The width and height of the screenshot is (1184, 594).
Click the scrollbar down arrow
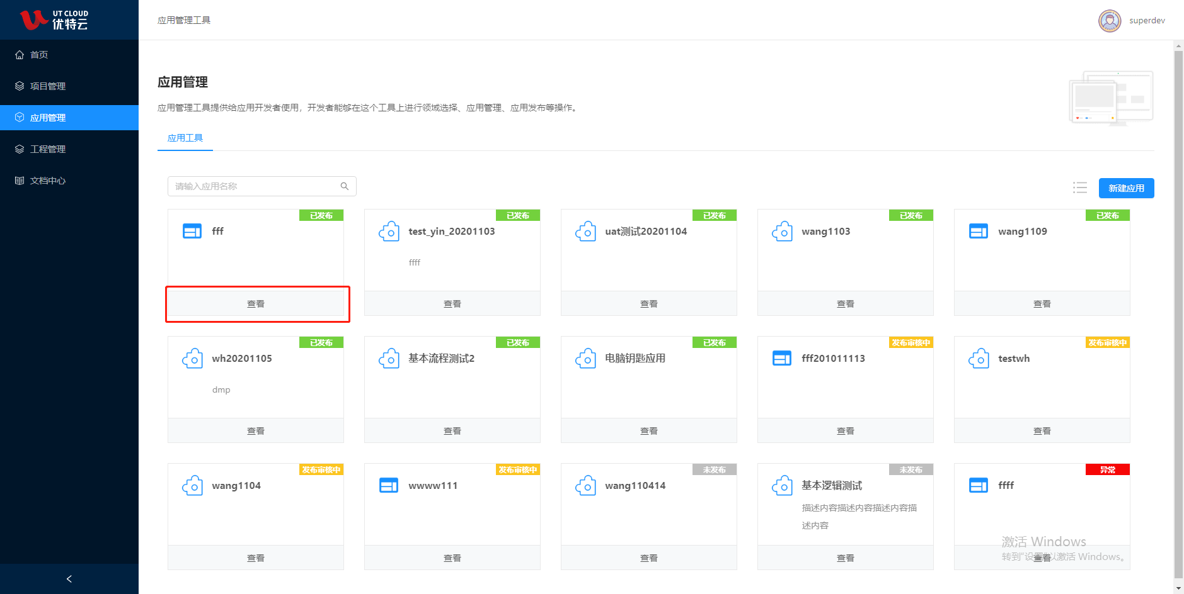point(1178,589)
